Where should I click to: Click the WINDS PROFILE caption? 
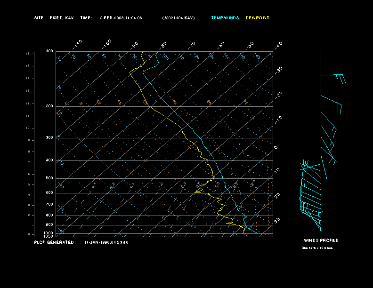(321, 240)
